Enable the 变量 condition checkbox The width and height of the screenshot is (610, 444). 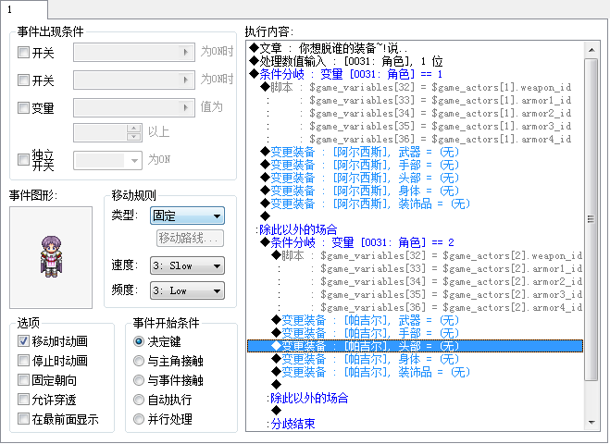coord(23,107)
